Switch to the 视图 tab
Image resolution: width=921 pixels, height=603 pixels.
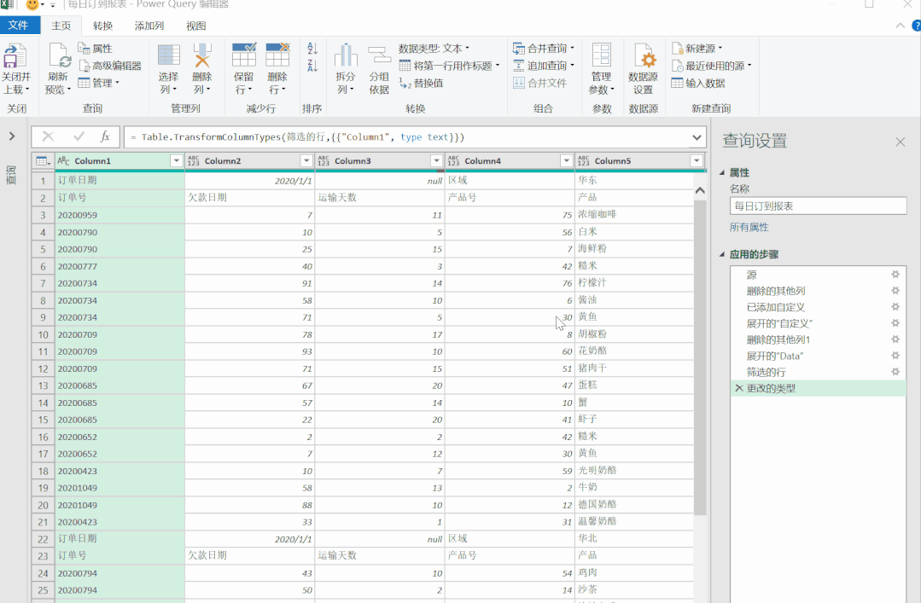(196, 26)
